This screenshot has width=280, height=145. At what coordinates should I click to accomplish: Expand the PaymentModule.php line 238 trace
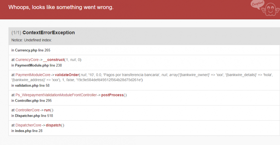[36, 66]
